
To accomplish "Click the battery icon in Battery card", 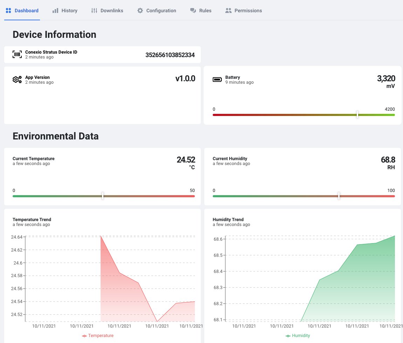I will point(217,80).
